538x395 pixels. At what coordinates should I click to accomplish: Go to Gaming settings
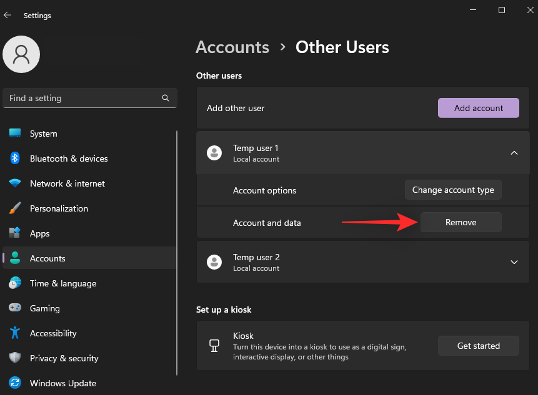coord(89,308)
